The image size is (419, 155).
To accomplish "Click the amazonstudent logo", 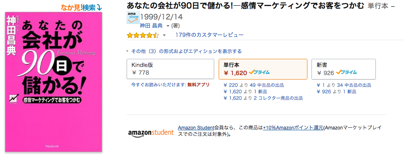I will (151, 132).
